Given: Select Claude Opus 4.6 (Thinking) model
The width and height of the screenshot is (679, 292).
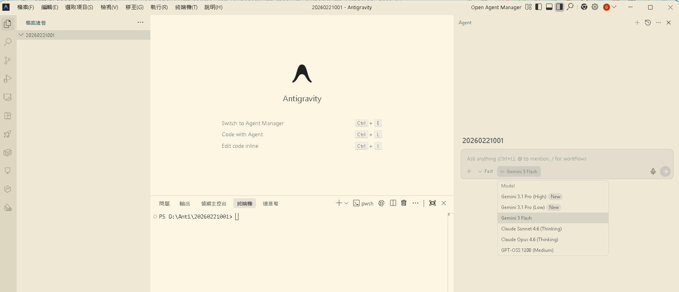Looking at the screenshot, I should pyautogui.click(x=553, y=240).
